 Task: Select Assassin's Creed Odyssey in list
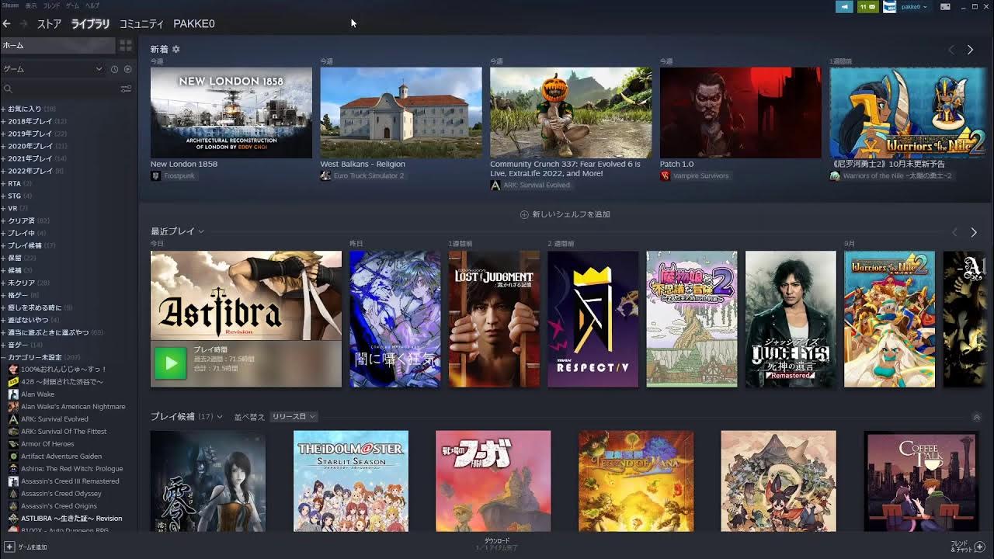(61, 494)
